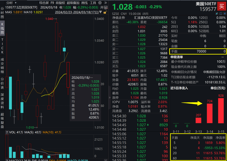Image resolution: width=227 pixels, height=161 pixels.
Task: Select the 买五 price 1.023 row
Action: pos(140,66)
